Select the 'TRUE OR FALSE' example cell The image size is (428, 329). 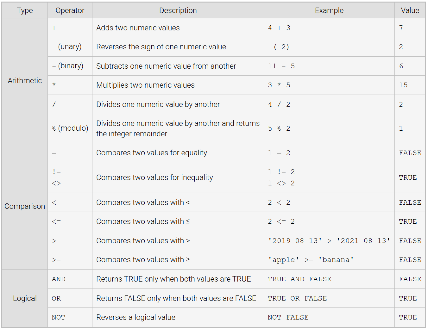(297, 298)
